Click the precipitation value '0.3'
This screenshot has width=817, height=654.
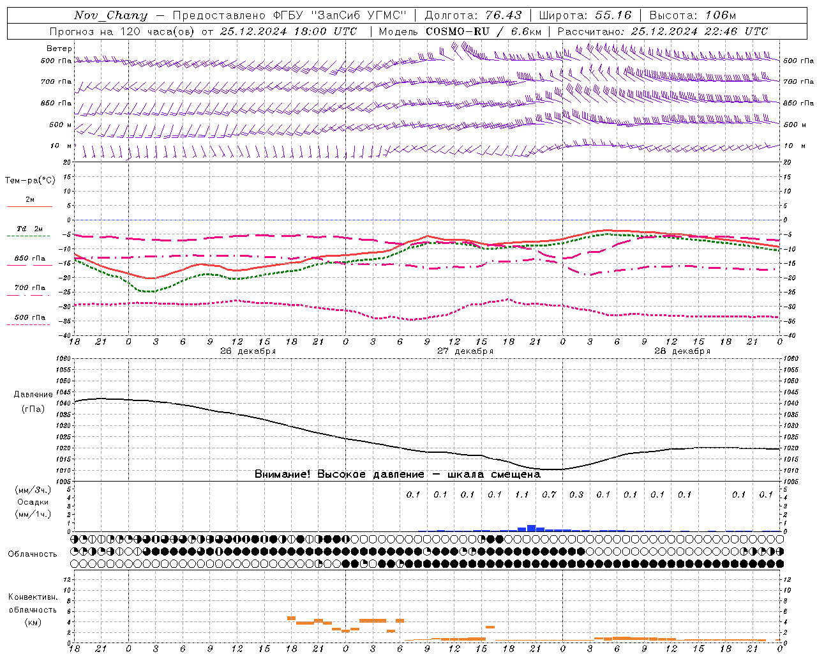coord(576,494)
